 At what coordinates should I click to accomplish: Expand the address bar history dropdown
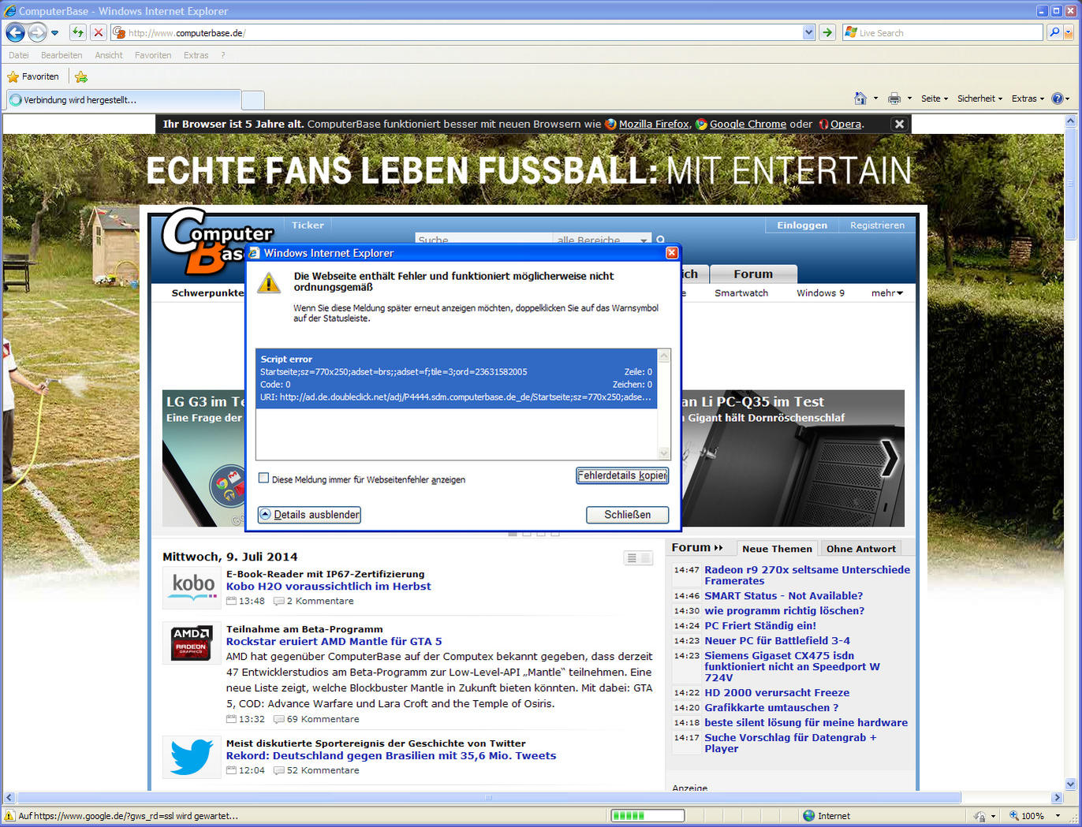coord(808,32)
